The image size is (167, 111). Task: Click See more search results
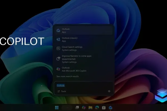point(68,76)
